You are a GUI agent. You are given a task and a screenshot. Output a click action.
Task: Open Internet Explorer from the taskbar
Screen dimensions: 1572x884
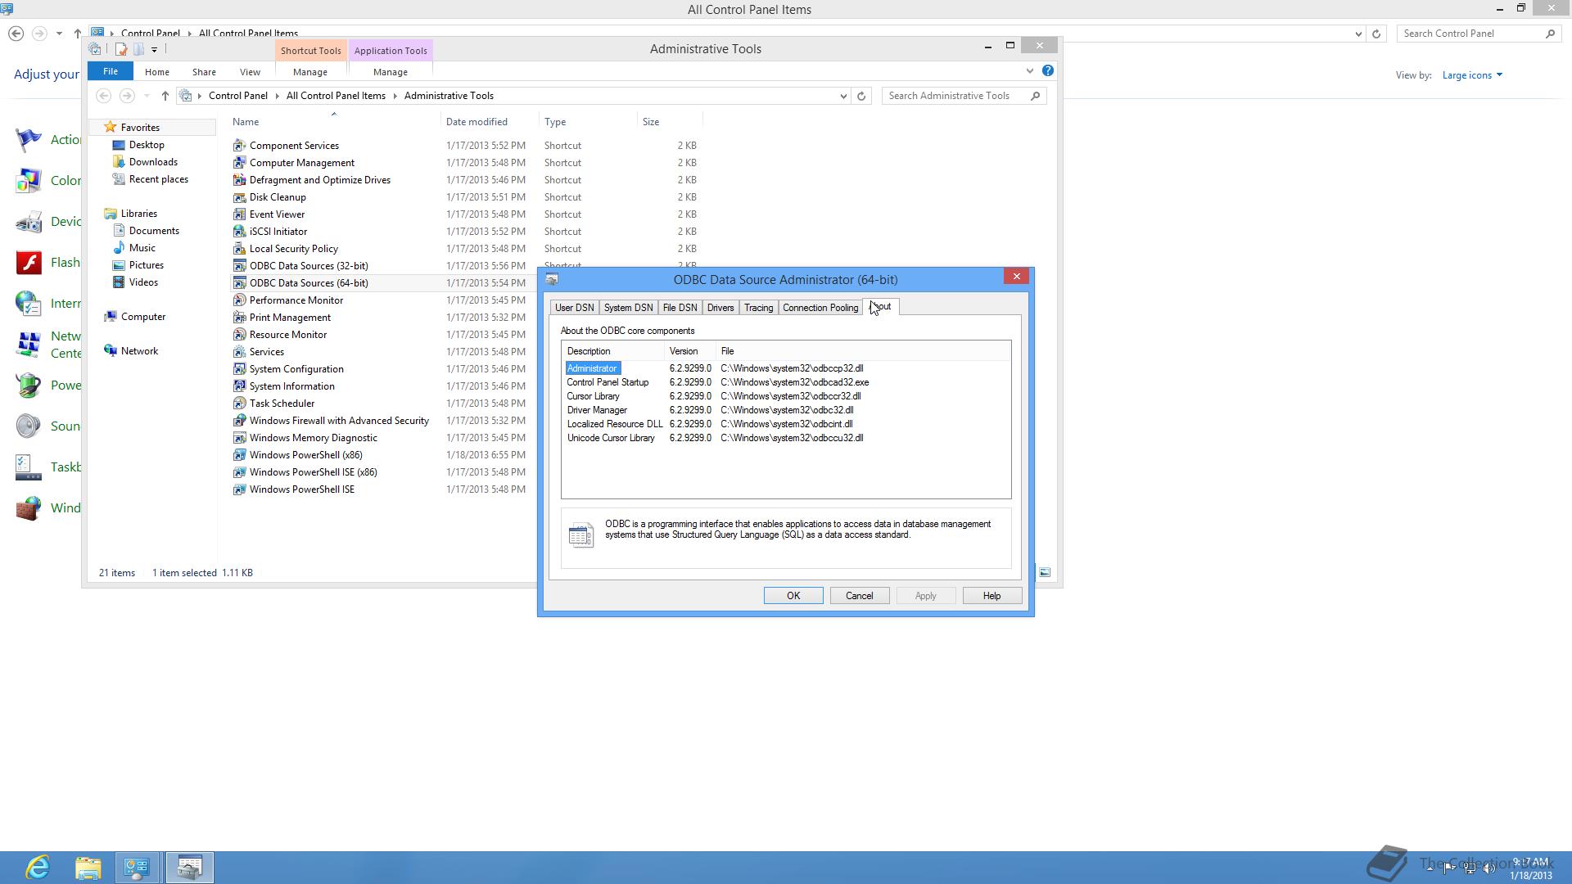38,867
